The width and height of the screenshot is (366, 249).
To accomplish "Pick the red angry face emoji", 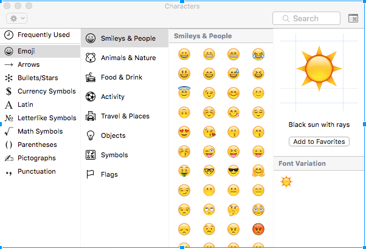I will 258,229.
